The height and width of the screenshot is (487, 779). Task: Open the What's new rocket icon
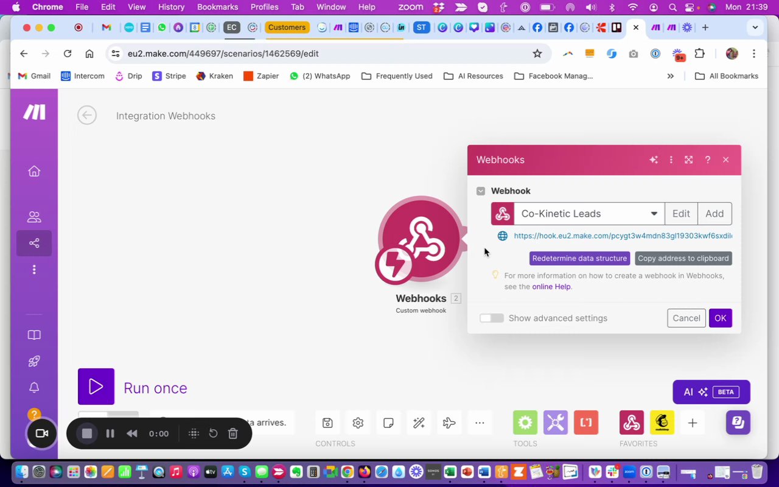coord(34,361)
